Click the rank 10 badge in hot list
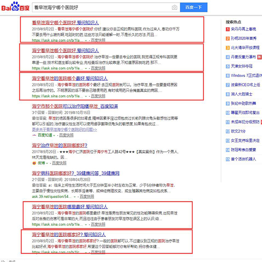Viewport: 262px width, 262px height. coord(227,113)
